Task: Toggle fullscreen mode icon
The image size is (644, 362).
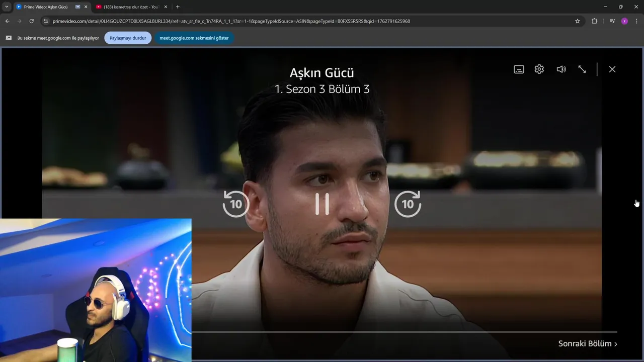Action: 582,69
